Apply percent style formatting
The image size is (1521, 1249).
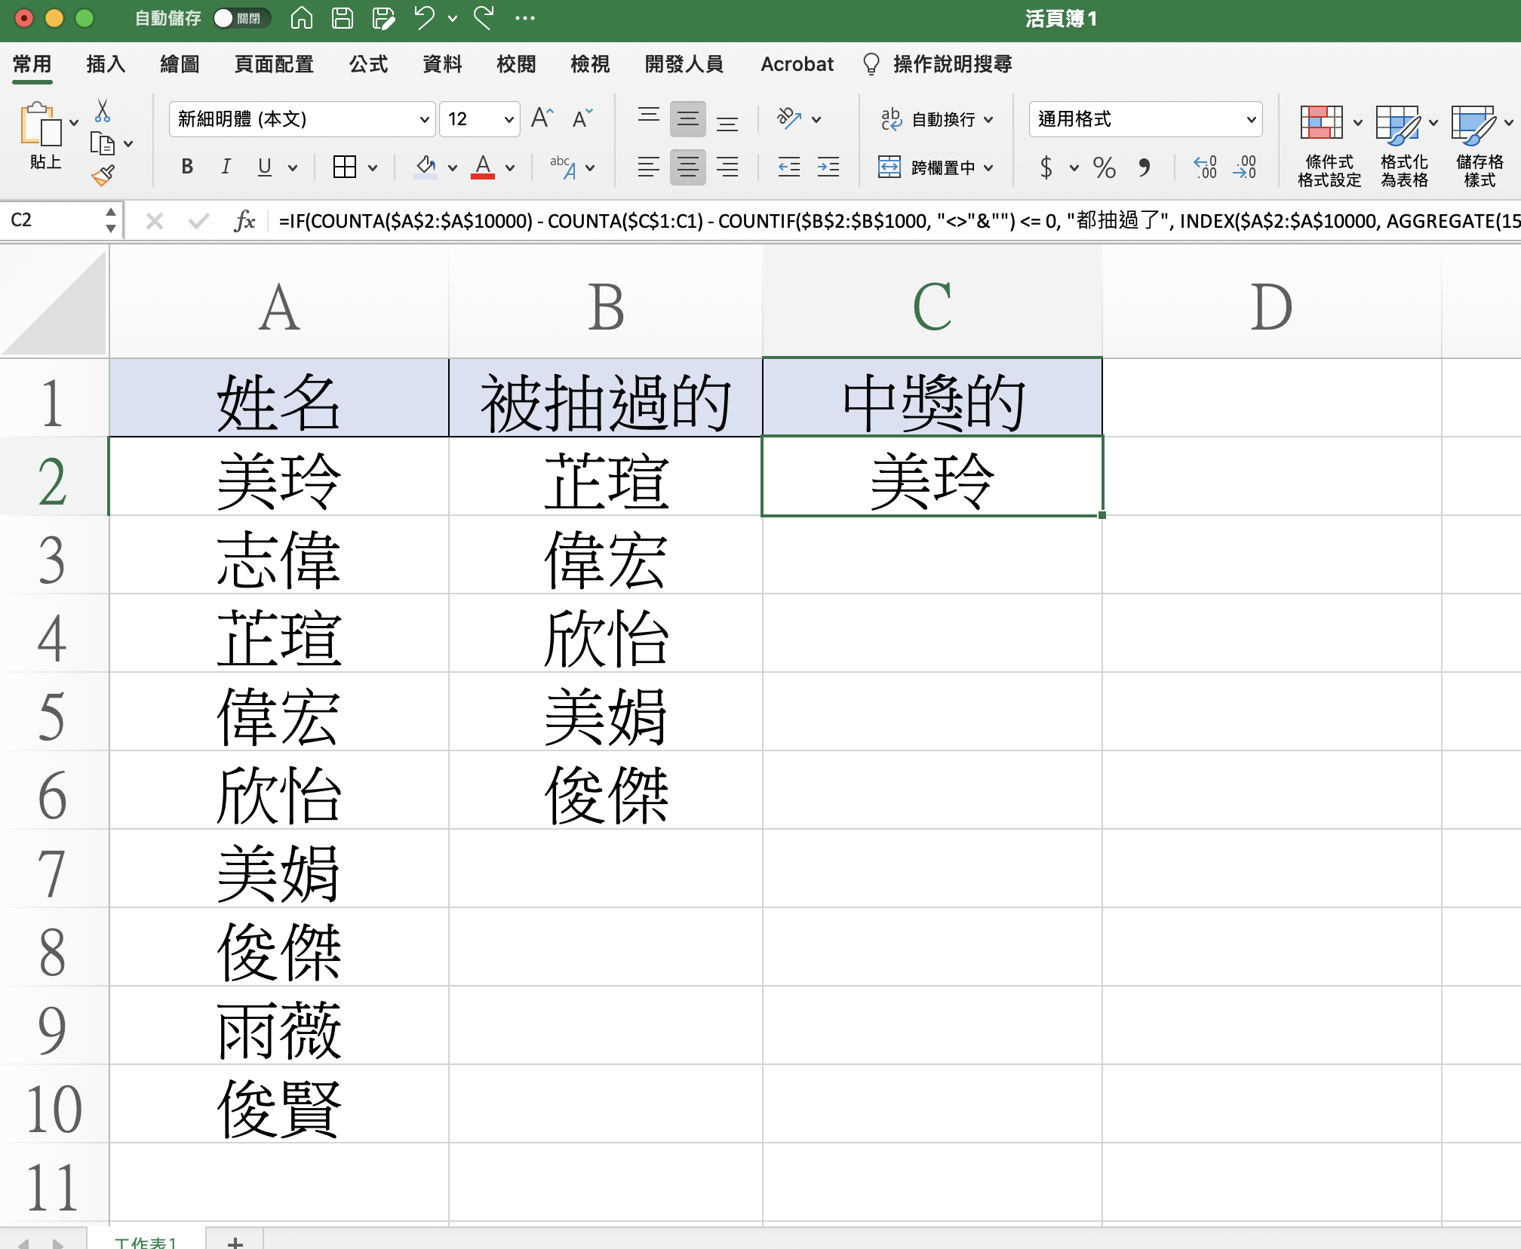1104,167
